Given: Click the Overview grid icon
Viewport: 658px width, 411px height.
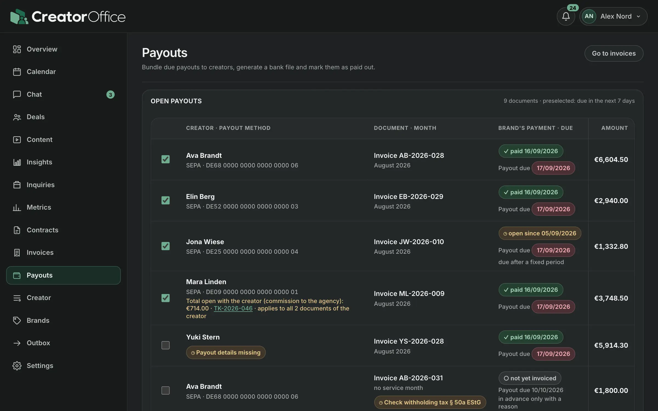Looking at the screenshot, I should pos(17,49).
